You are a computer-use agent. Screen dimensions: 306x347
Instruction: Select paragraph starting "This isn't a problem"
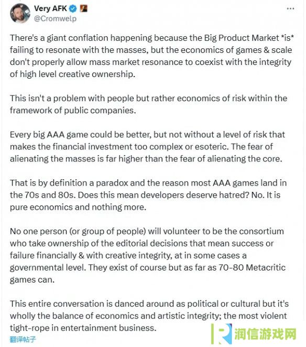click(x=148, y=104)
